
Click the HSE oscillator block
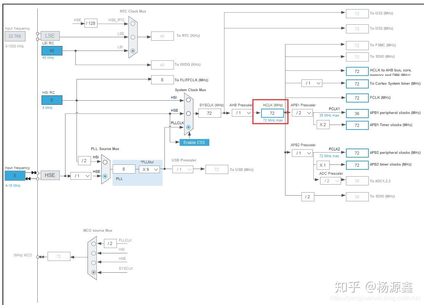pyautogui.click(x=50, y=175)
